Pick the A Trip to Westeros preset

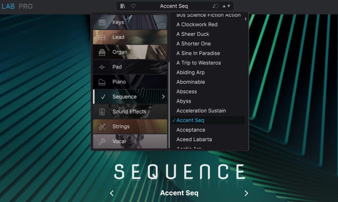(198, 63)
